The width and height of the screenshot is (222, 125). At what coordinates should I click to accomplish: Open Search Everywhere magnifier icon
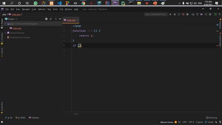(x=220, y=15)
